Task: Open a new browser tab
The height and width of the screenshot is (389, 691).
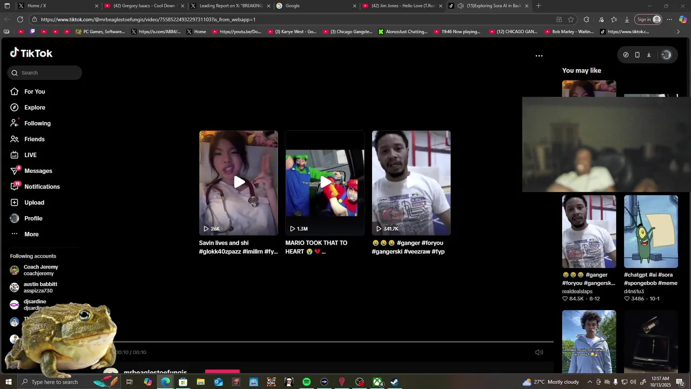Action: click(x=538, y=6)
